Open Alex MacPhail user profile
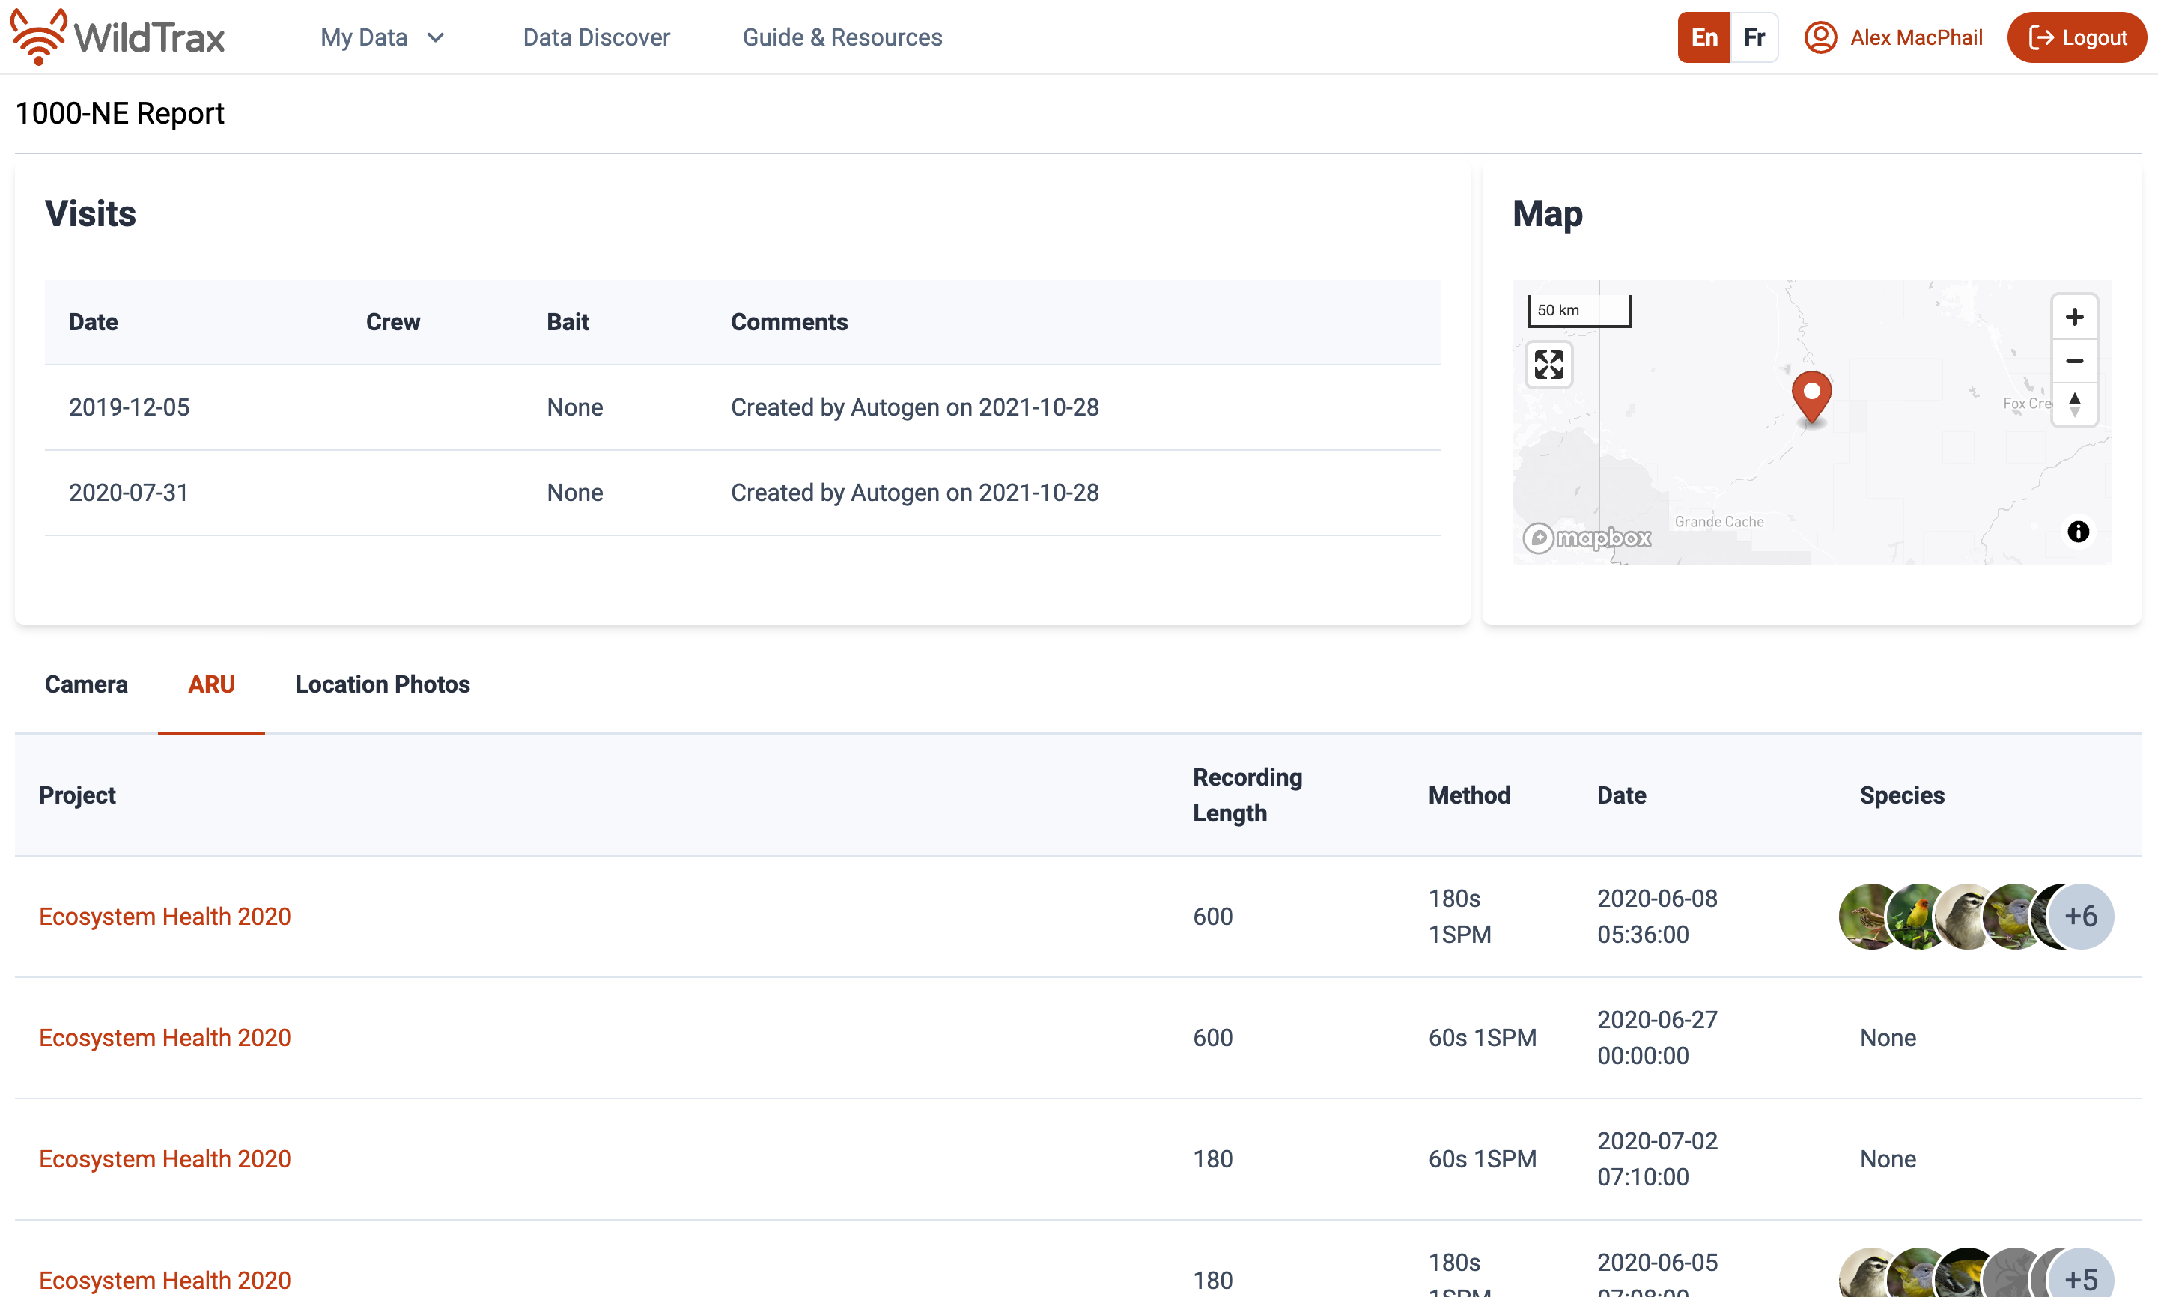Image resolution: width=2158 pixels, height=1297 pixels. pyautogui.click(x=1893, y=37)
